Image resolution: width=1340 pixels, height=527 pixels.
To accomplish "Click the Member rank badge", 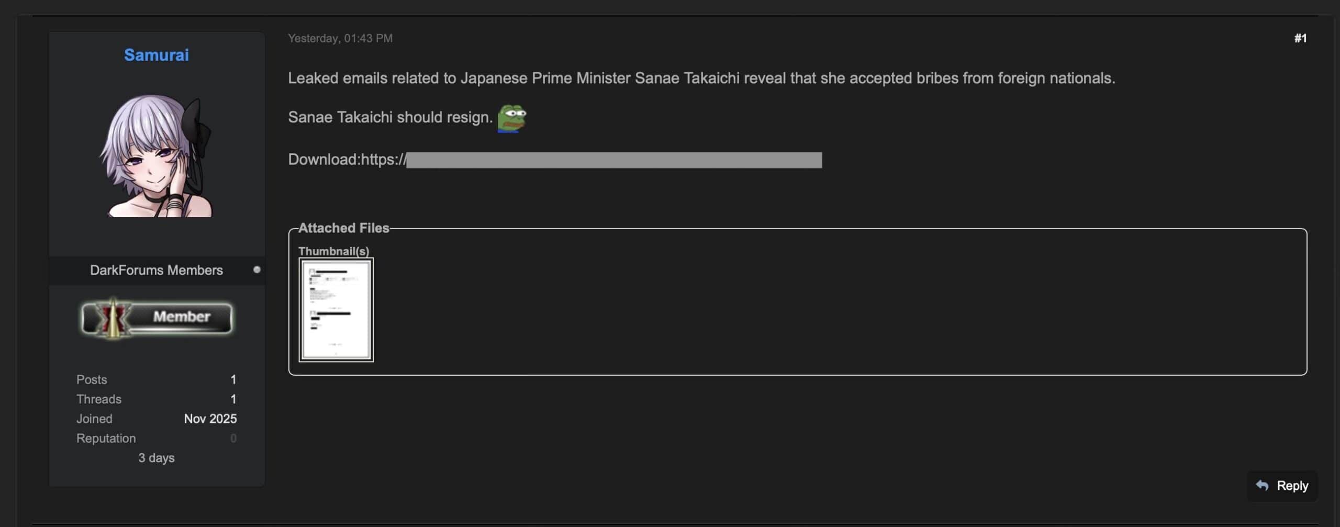I will pyautogui.click(x=157, y=317).
